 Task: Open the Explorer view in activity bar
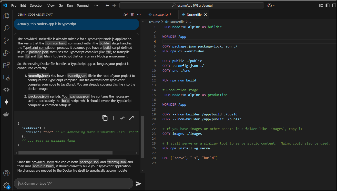point(6,17)
